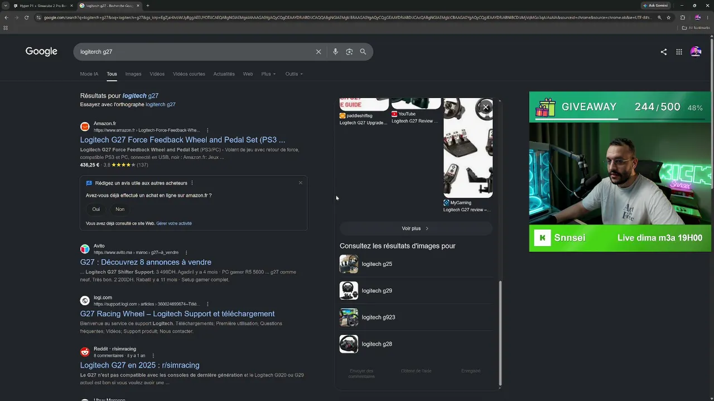Submit search with the magnifier icon
The image size is (714, 401).
[363, 52]
